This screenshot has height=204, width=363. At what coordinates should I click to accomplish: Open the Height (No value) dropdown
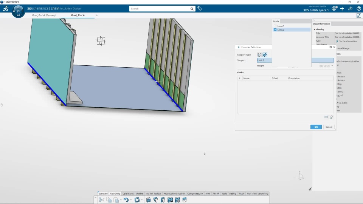326,66
